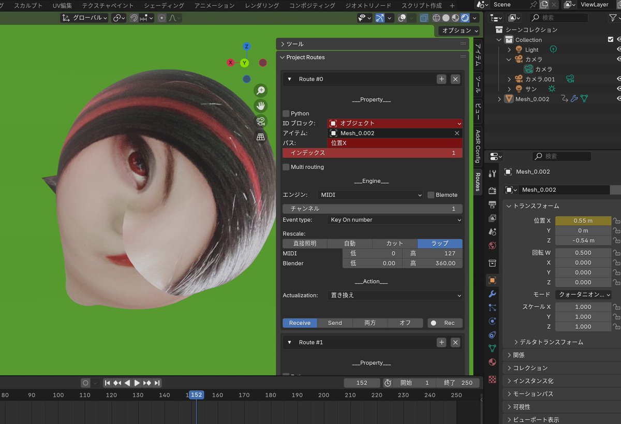This screenshot has height=424, width=621.
Task: Click play animation button in timeline
Action: [137, 383]
